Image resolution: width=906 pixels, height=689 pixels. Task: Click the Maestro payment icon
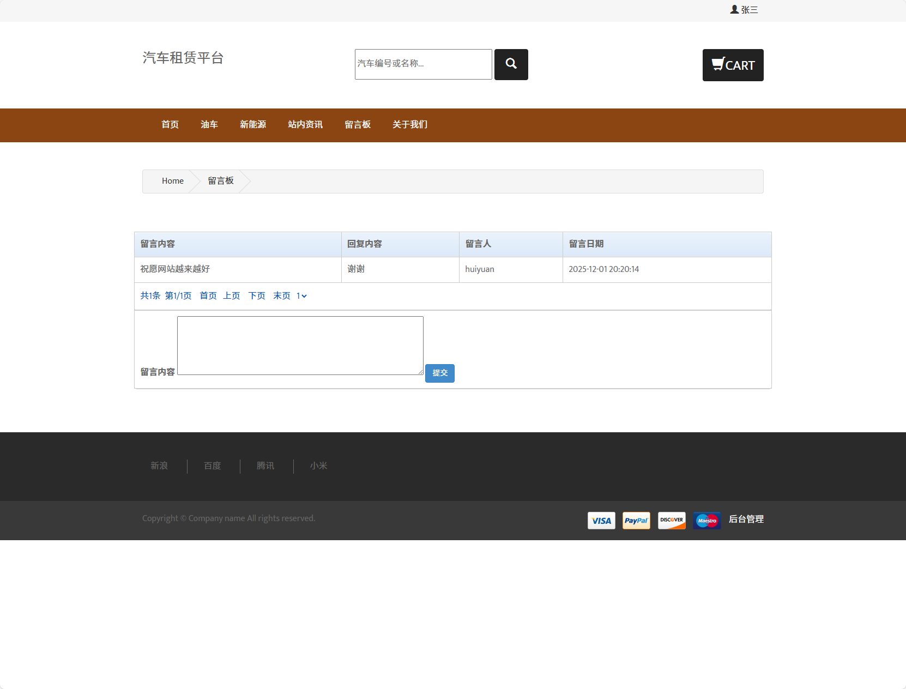[706, 521]
